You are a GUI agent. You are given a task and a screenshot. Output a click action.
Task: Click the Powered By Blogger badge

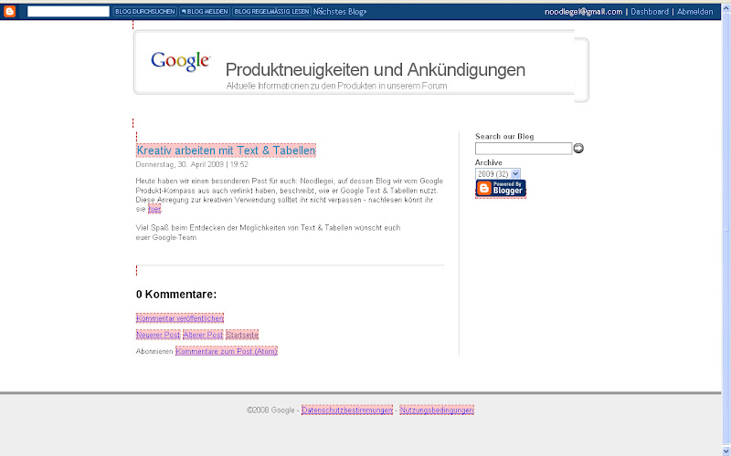pyautogui.click(x=501, y=189)
